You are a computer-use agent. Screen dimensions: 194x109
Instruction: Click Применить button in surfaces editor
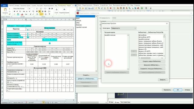tap(167, 90)
